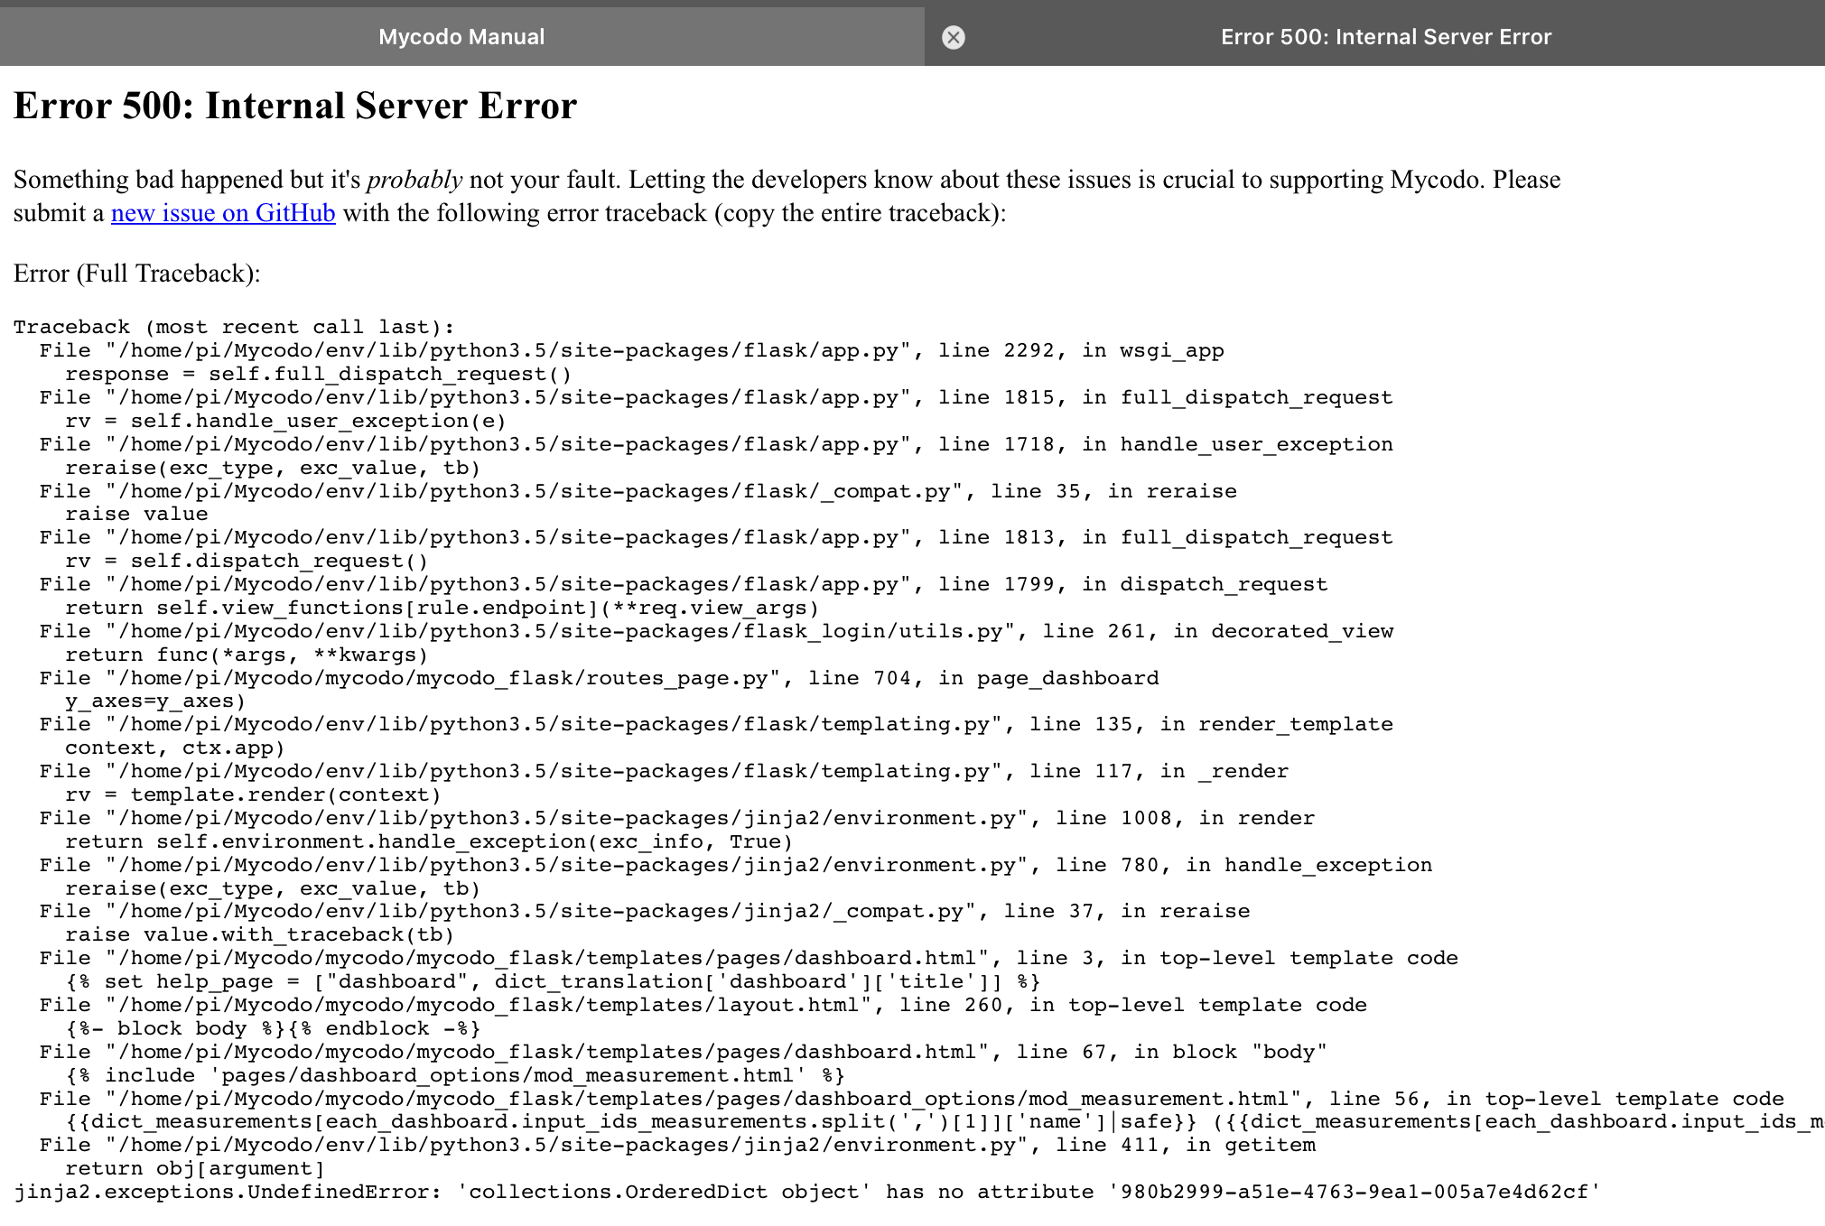Screen dimensions: 1825x1226
Task: Click templating.py line 135 render_template entry
Action: click(716, 724)
